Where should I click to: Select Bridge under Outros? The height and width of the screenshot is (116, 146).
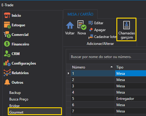tap(14, 106)
